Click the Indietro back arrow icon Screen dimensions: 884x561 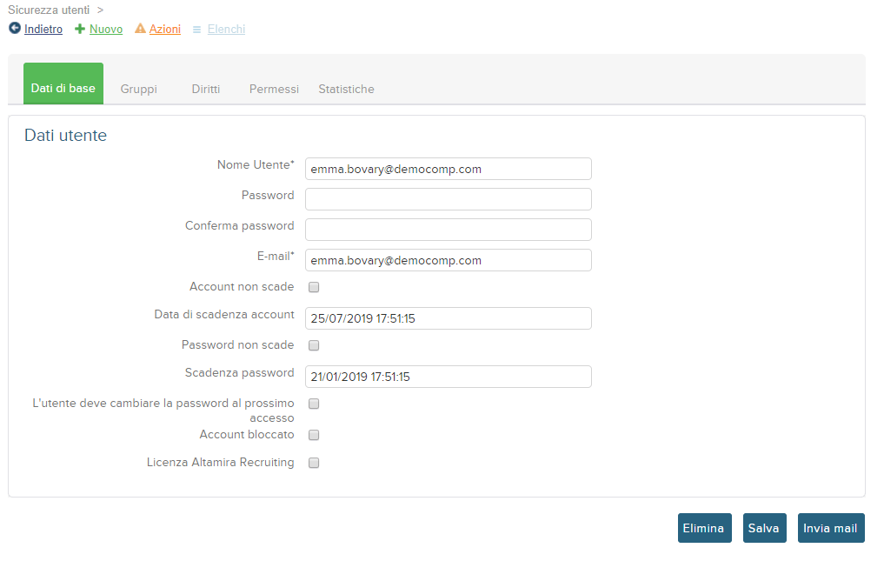(15, 28)
